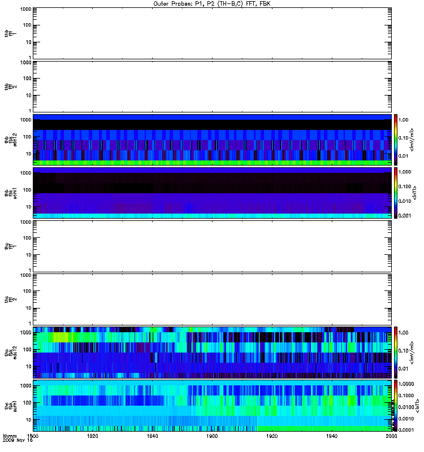Image resolution: width=424 pixels, height=452 pixels.
Task: Click the '1000' y-tick of thc fbk scm1
Action: pyautogui.click(x=25, y=386)
